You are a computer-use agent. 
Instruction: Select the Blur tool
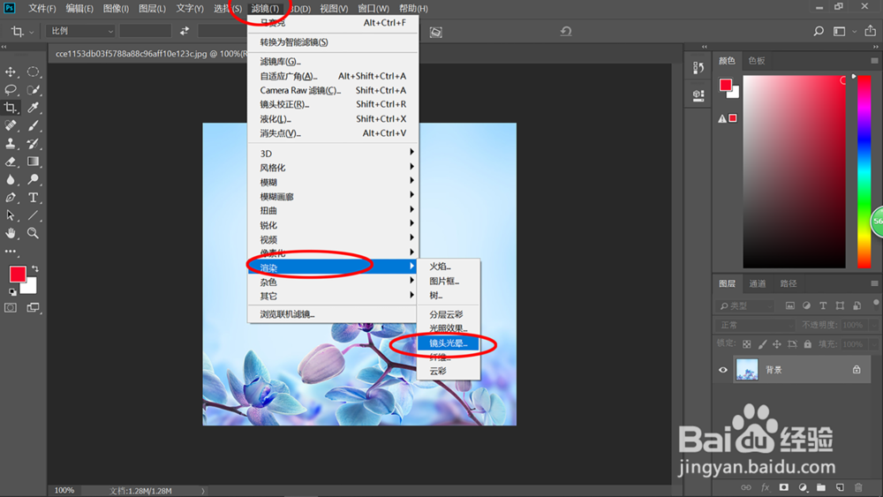(x=11, y=179)
